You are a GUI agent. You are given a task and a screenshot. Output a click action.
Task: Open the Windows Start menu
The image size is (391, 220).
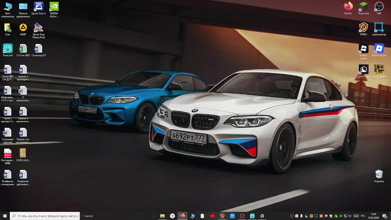pos(5,216)
